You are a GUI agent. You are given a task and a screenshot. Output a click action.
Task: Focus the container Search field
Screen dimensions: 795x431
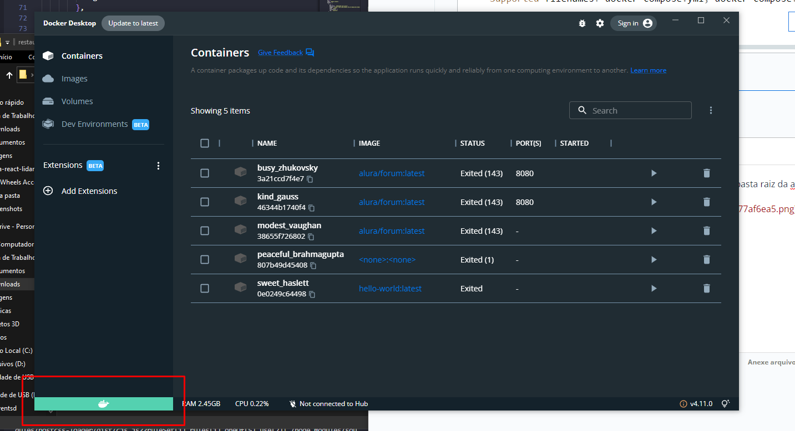coord(630,110)
